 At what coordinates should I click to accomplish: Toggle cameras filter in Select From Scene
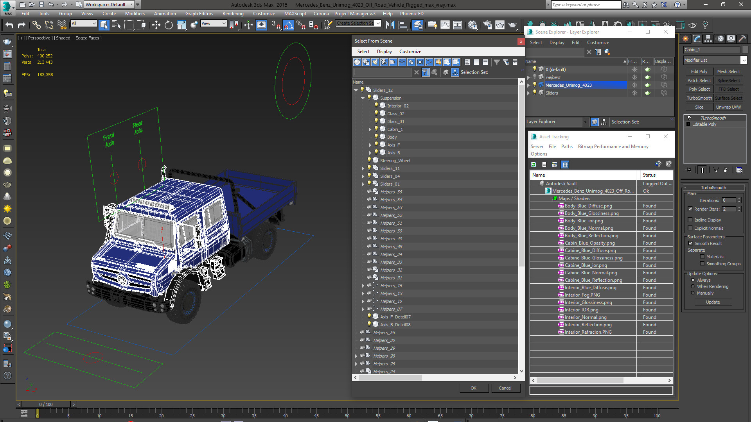pyautogui.click(x=384, y=62)
